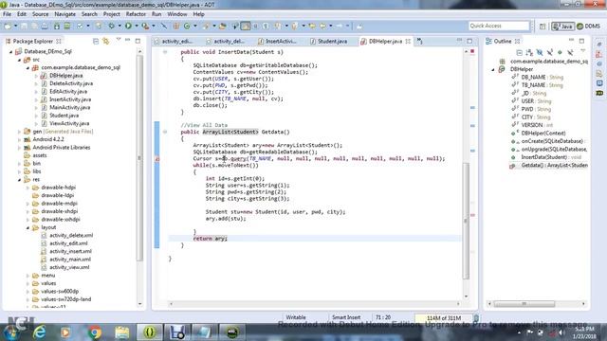607x341 pixels.
Task: Click the Save toolbar icon
Action: click(24, 26)
